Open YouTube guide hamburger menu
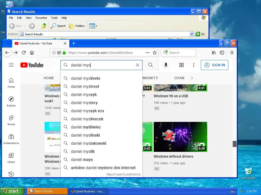Image resolution: width=261 pixels, height=195 pixels. [x=11, y=65]
